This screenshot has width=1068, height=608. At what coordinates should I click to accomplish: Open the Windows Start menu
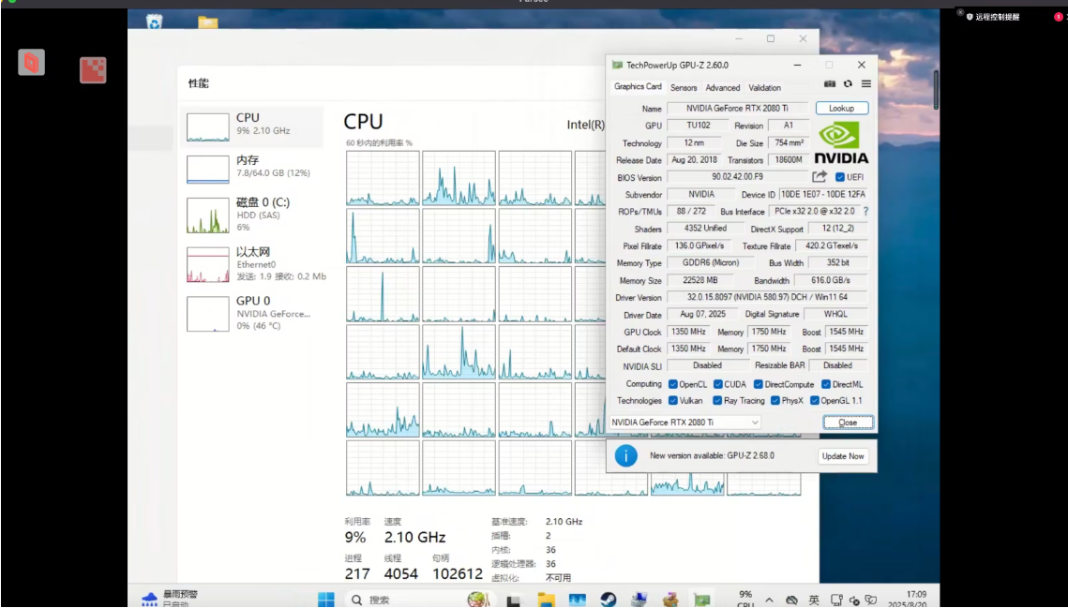pyautogui.click(x=326, y=600)
